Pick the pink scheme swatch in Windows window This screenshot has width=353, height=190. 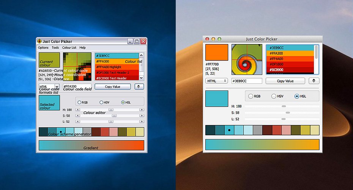(113, 132)
